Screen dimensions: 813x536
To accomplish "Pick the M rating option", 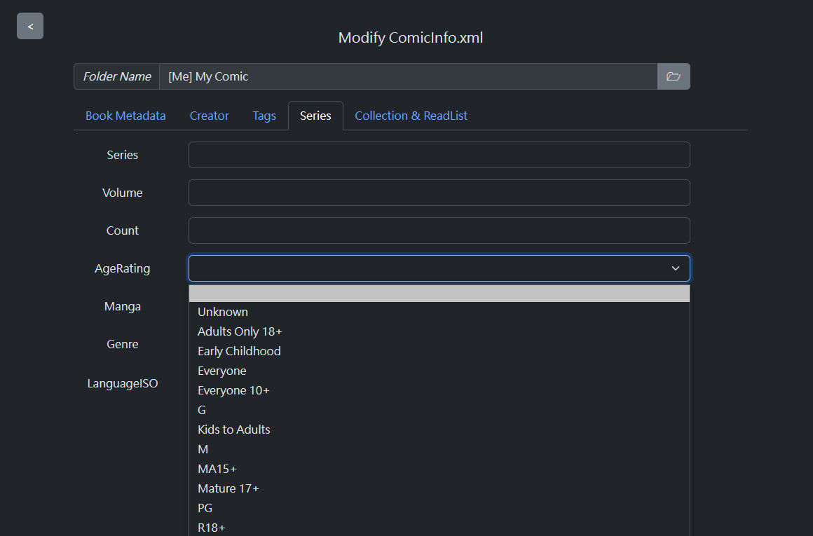I will coord(439,449).
